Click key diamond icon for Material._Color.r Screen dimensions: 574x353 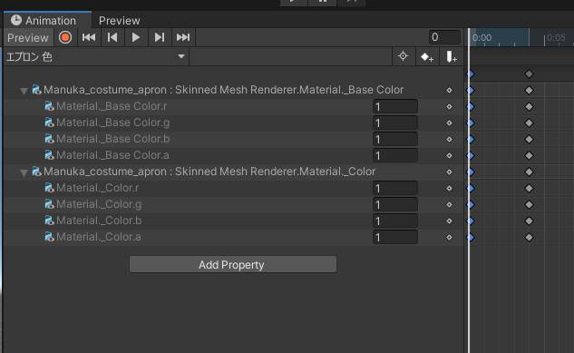(x=449, y=188)
